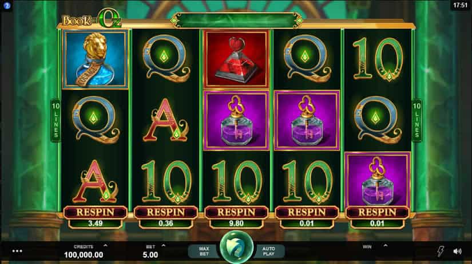This screenshot has width=472, height=264.
Task: Expand the Credits chevron arrow
Action: click(105, 246)
